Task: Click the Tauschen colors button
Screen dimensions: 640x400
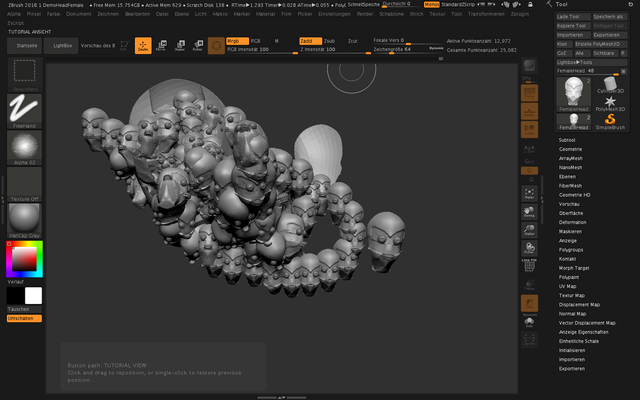Action: (x=25, y=309)
